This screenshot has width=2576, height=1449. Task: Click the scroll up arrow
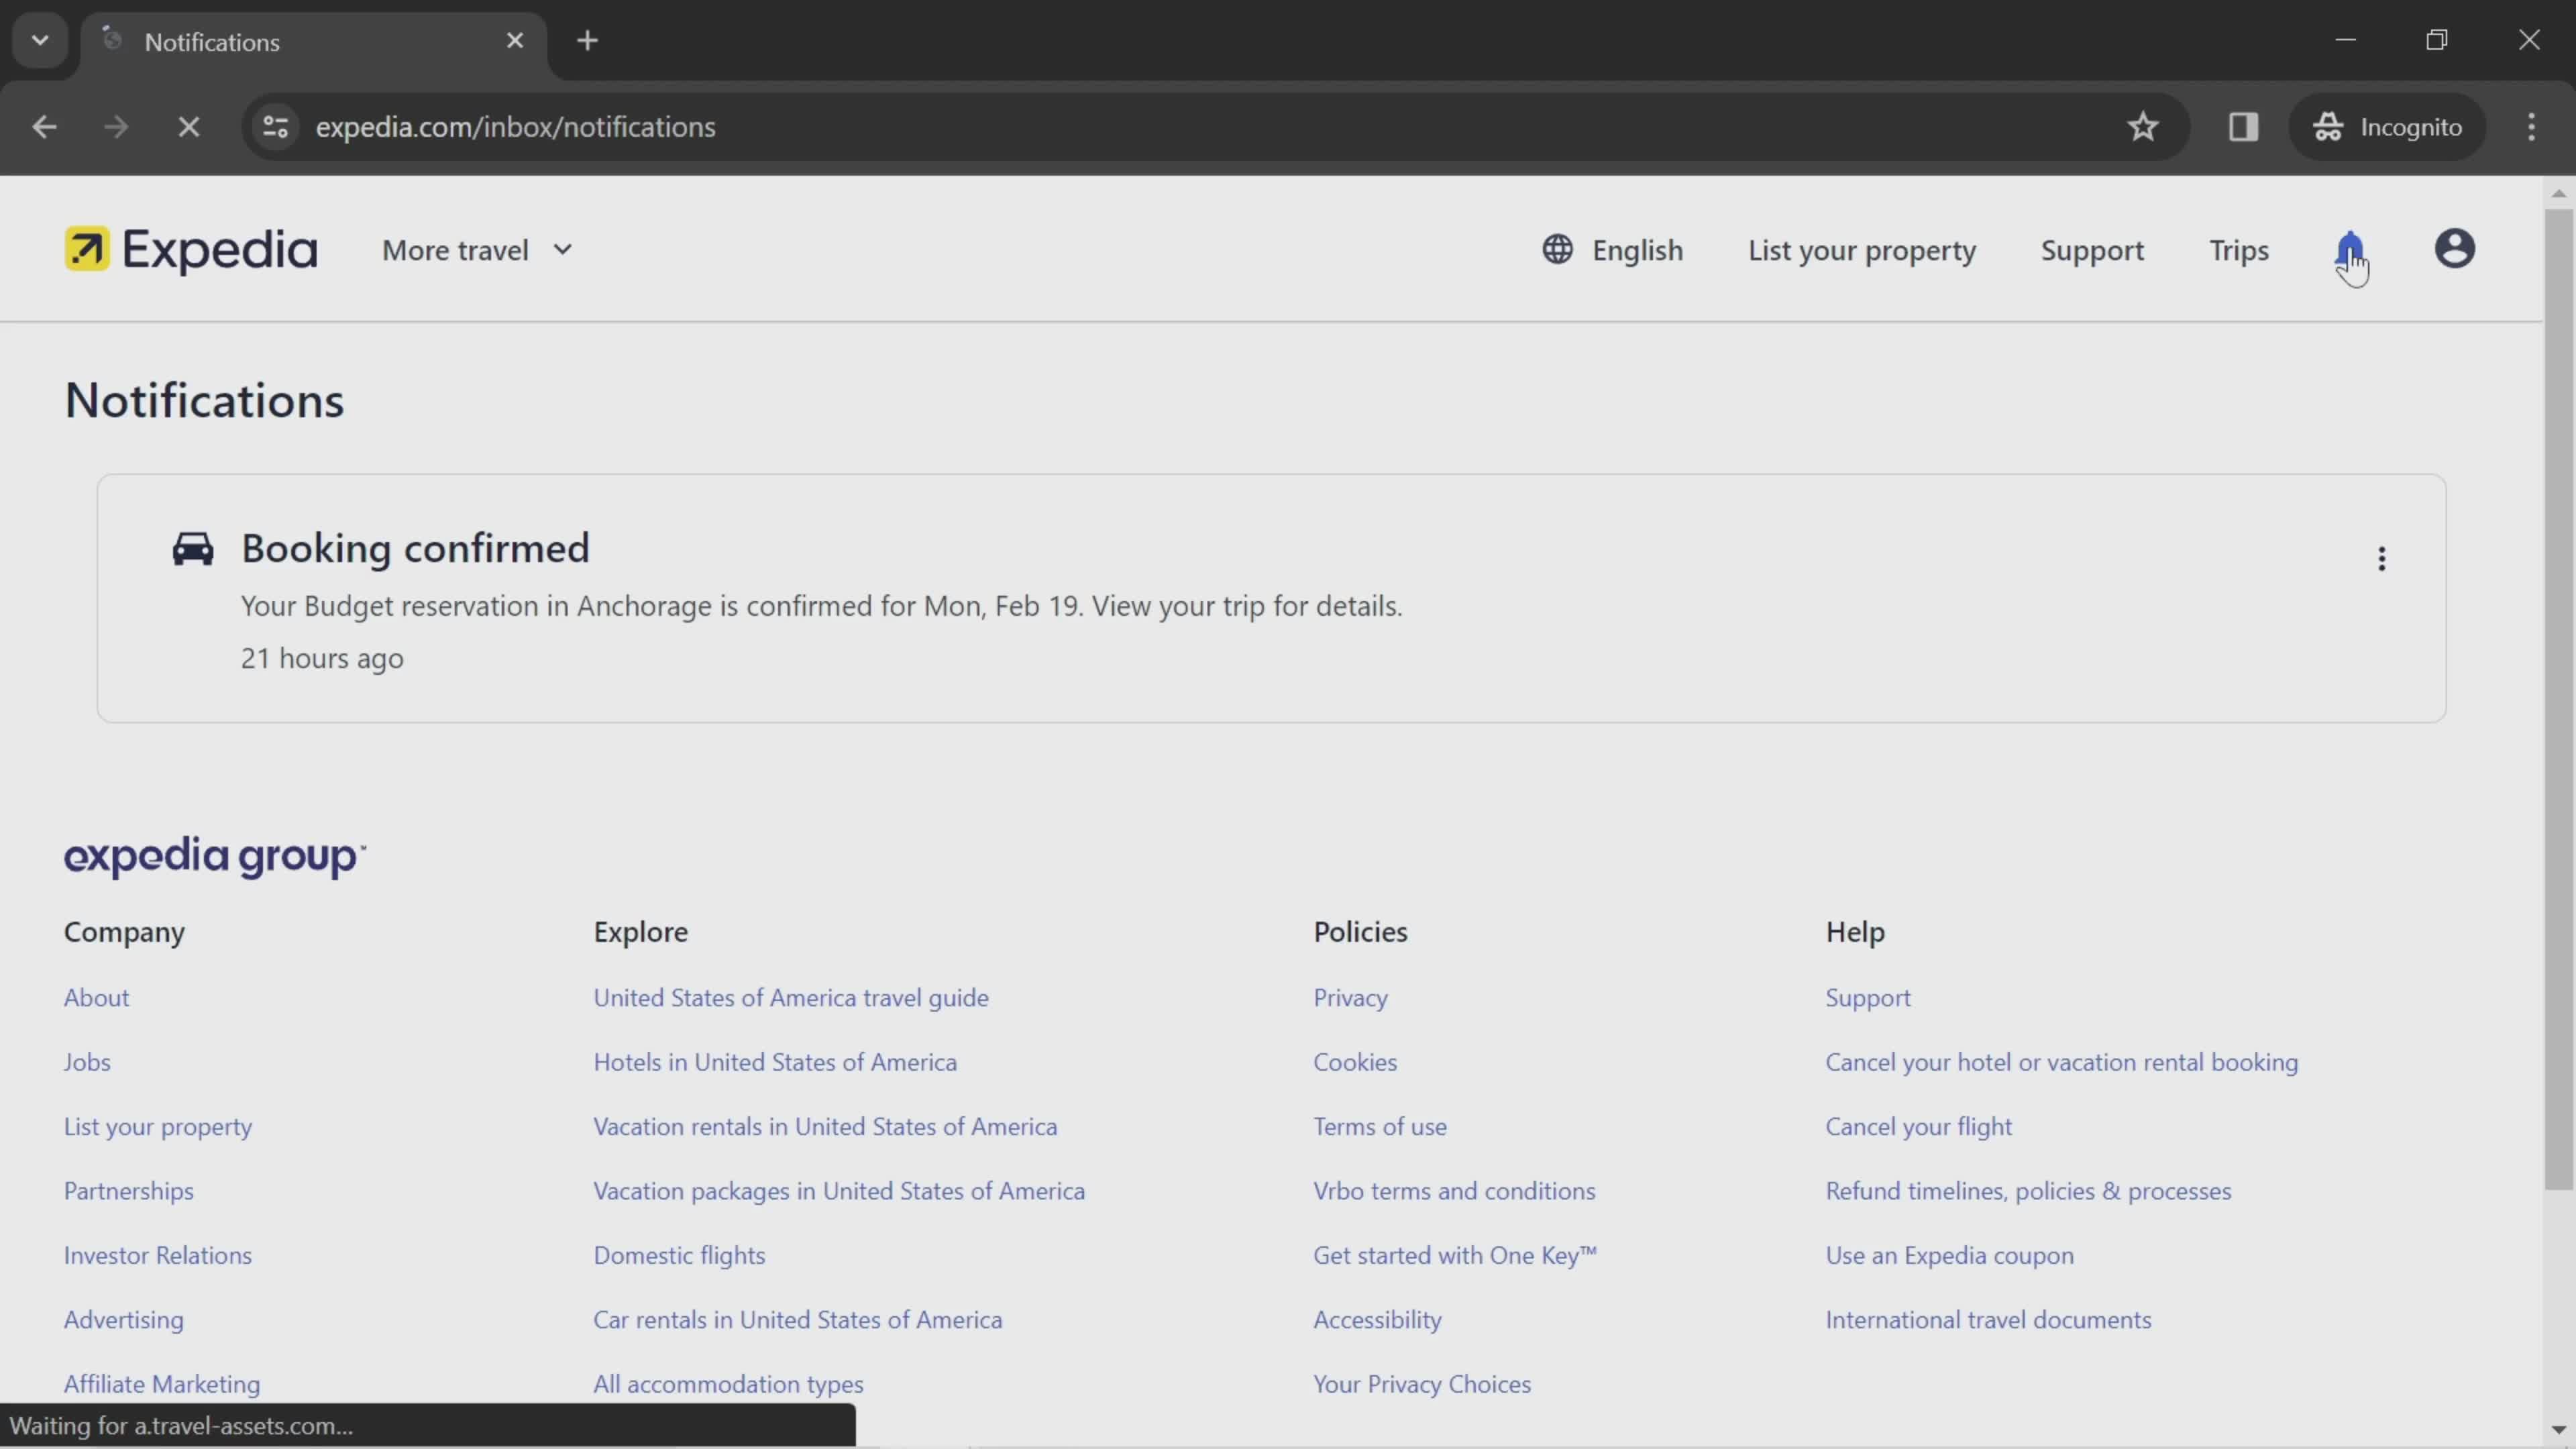(x=2558, y=193)
